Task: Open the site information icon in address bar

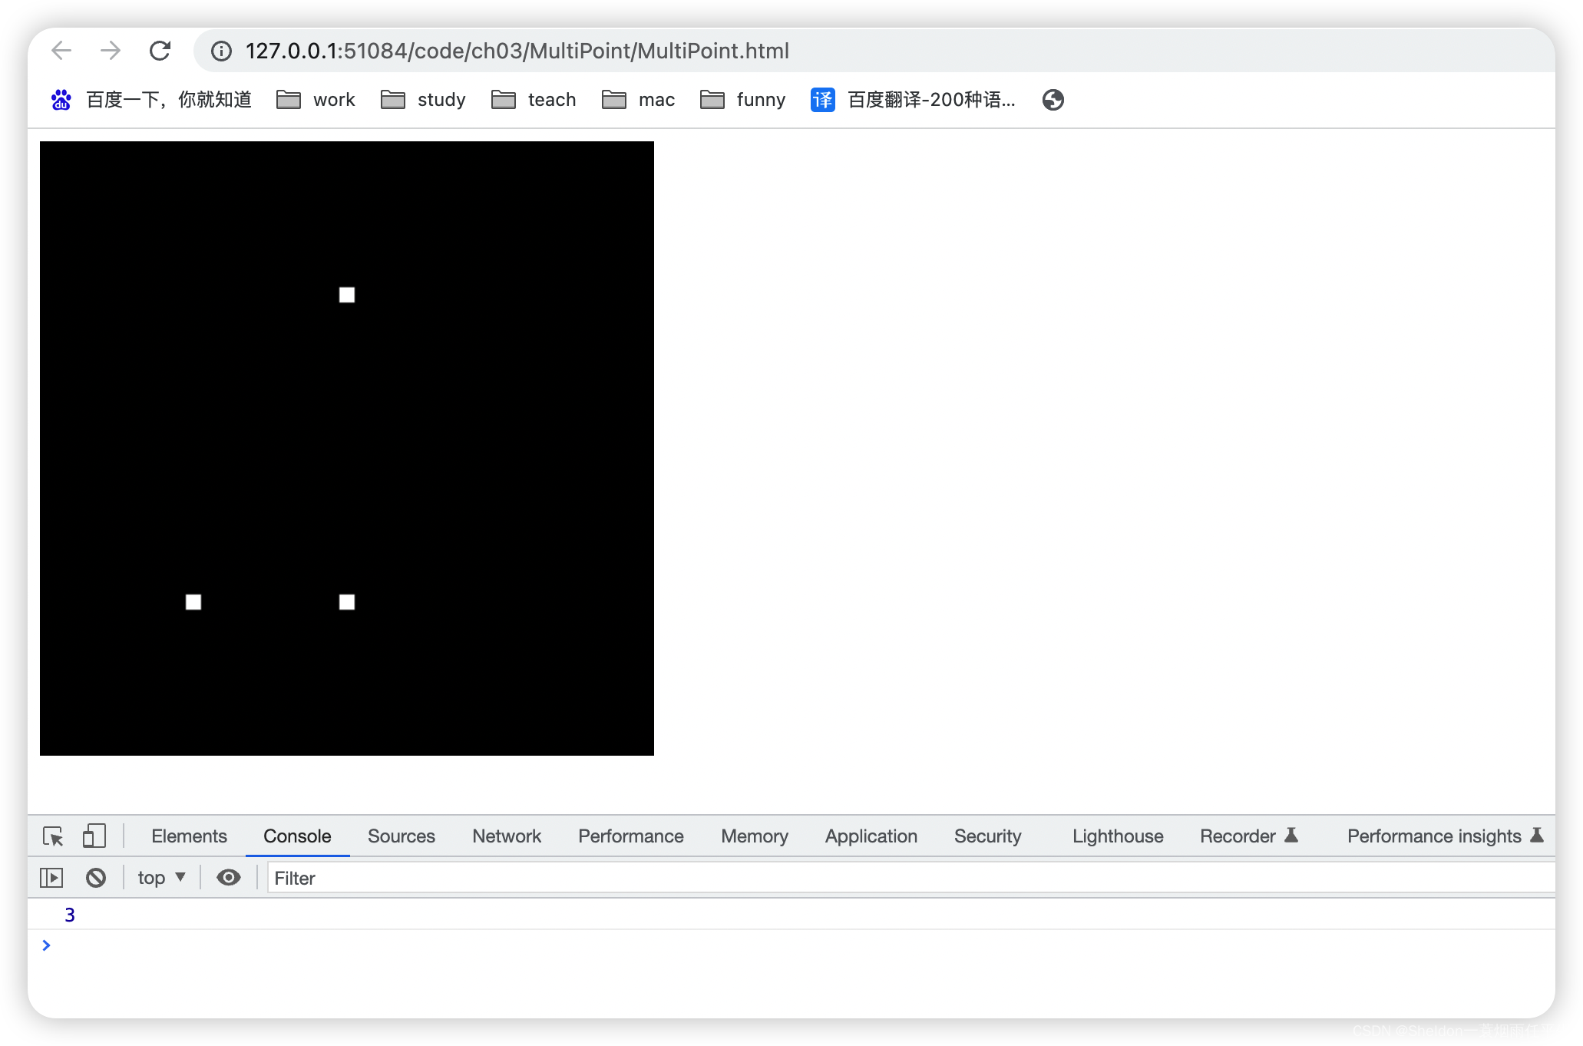Action: [x=221, y=51]
